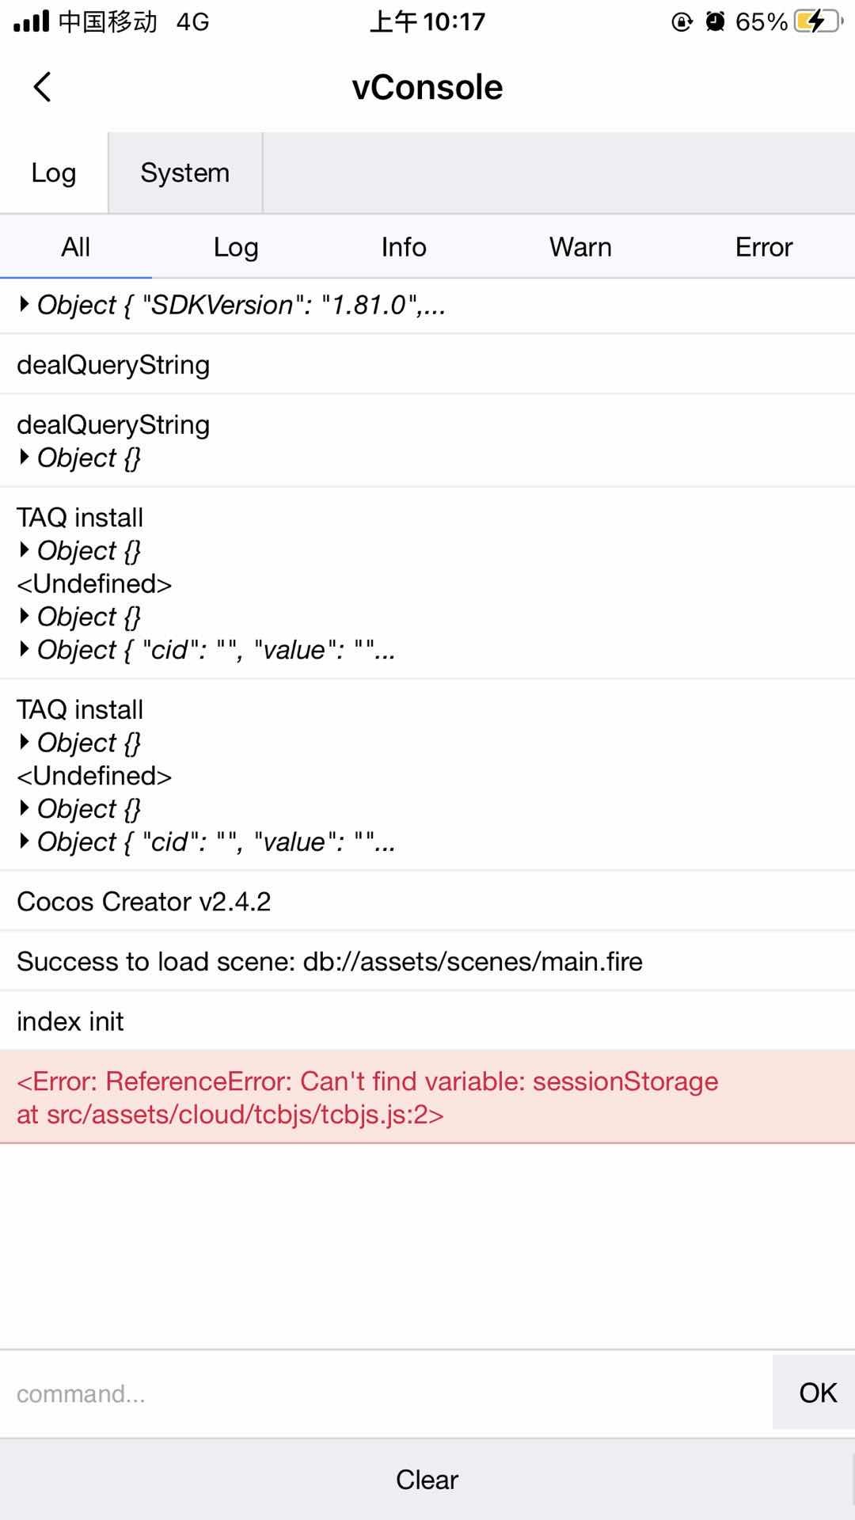Clear the console log output
Screen dimensions: 855x1520
tap(427, 1480)
